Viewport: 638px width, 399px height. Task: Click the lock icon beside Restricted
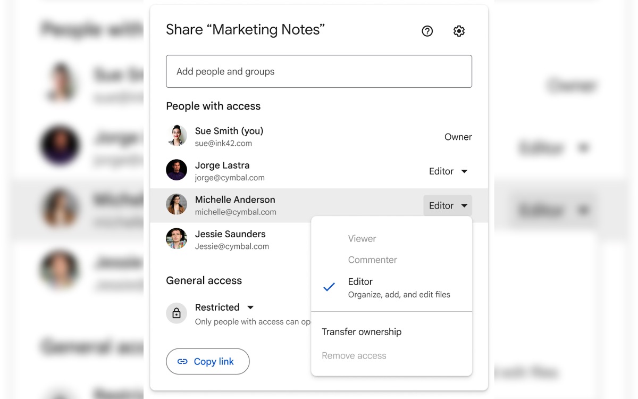pos(176,313)
